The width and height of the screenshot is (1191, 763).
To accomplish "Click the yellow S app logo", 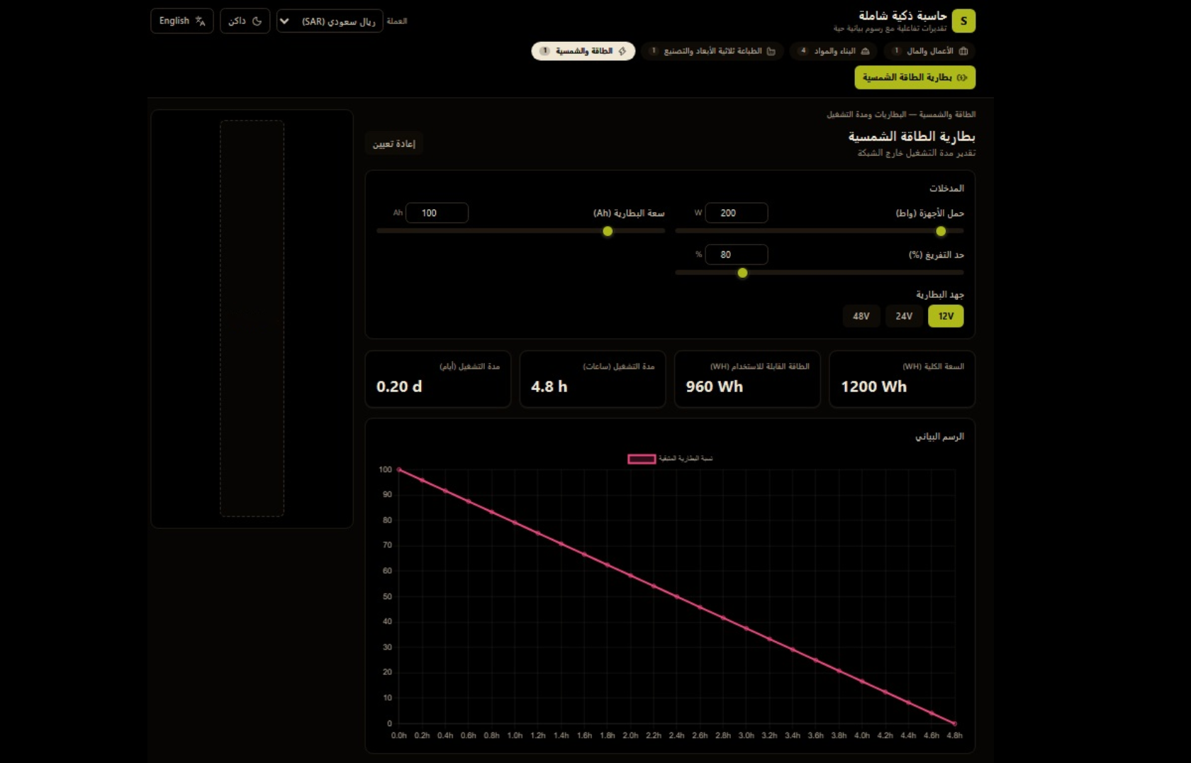I will [963, 21].
